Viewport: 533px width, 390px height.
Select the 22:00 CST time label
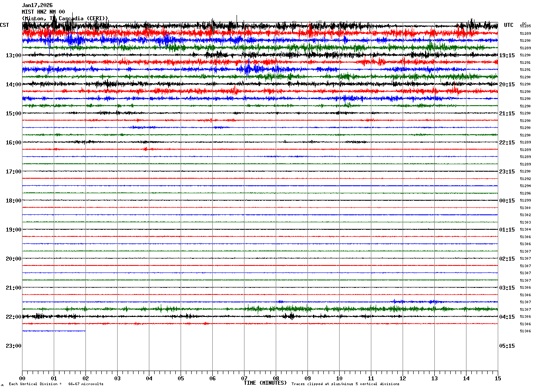(x=14, y=317)
